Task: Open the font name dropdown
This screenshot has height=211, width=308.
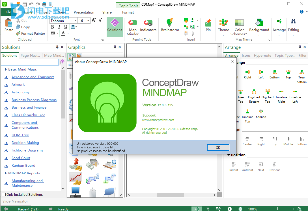Action: (x=76, y=21)
